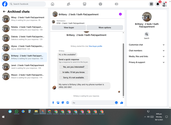Open the emoji picker smiley
This screenshot has width=171, height=125.
point(116,103)
